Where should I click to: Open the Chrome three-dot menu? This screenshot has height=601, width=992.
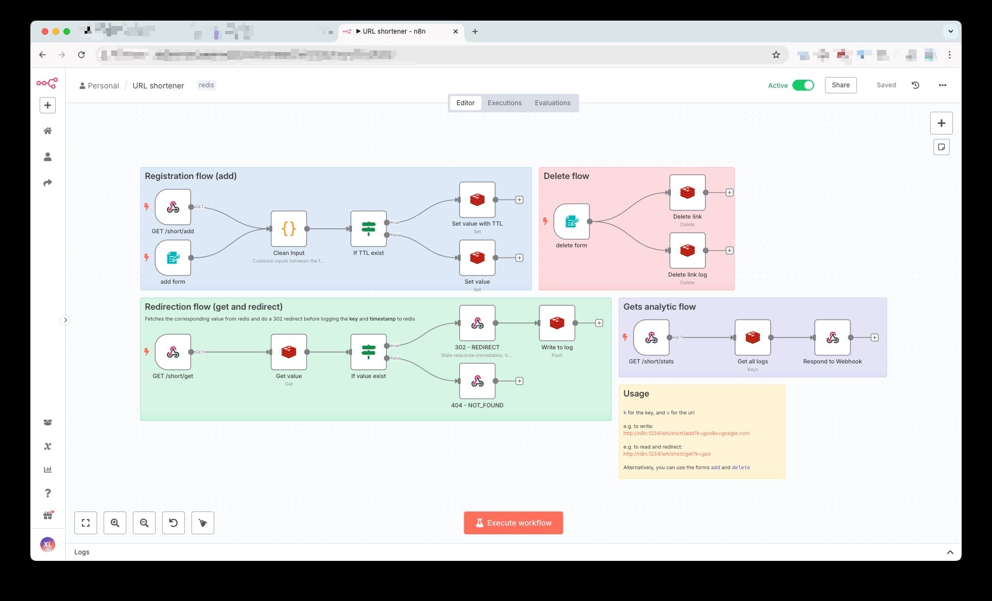tap(949, 55)
